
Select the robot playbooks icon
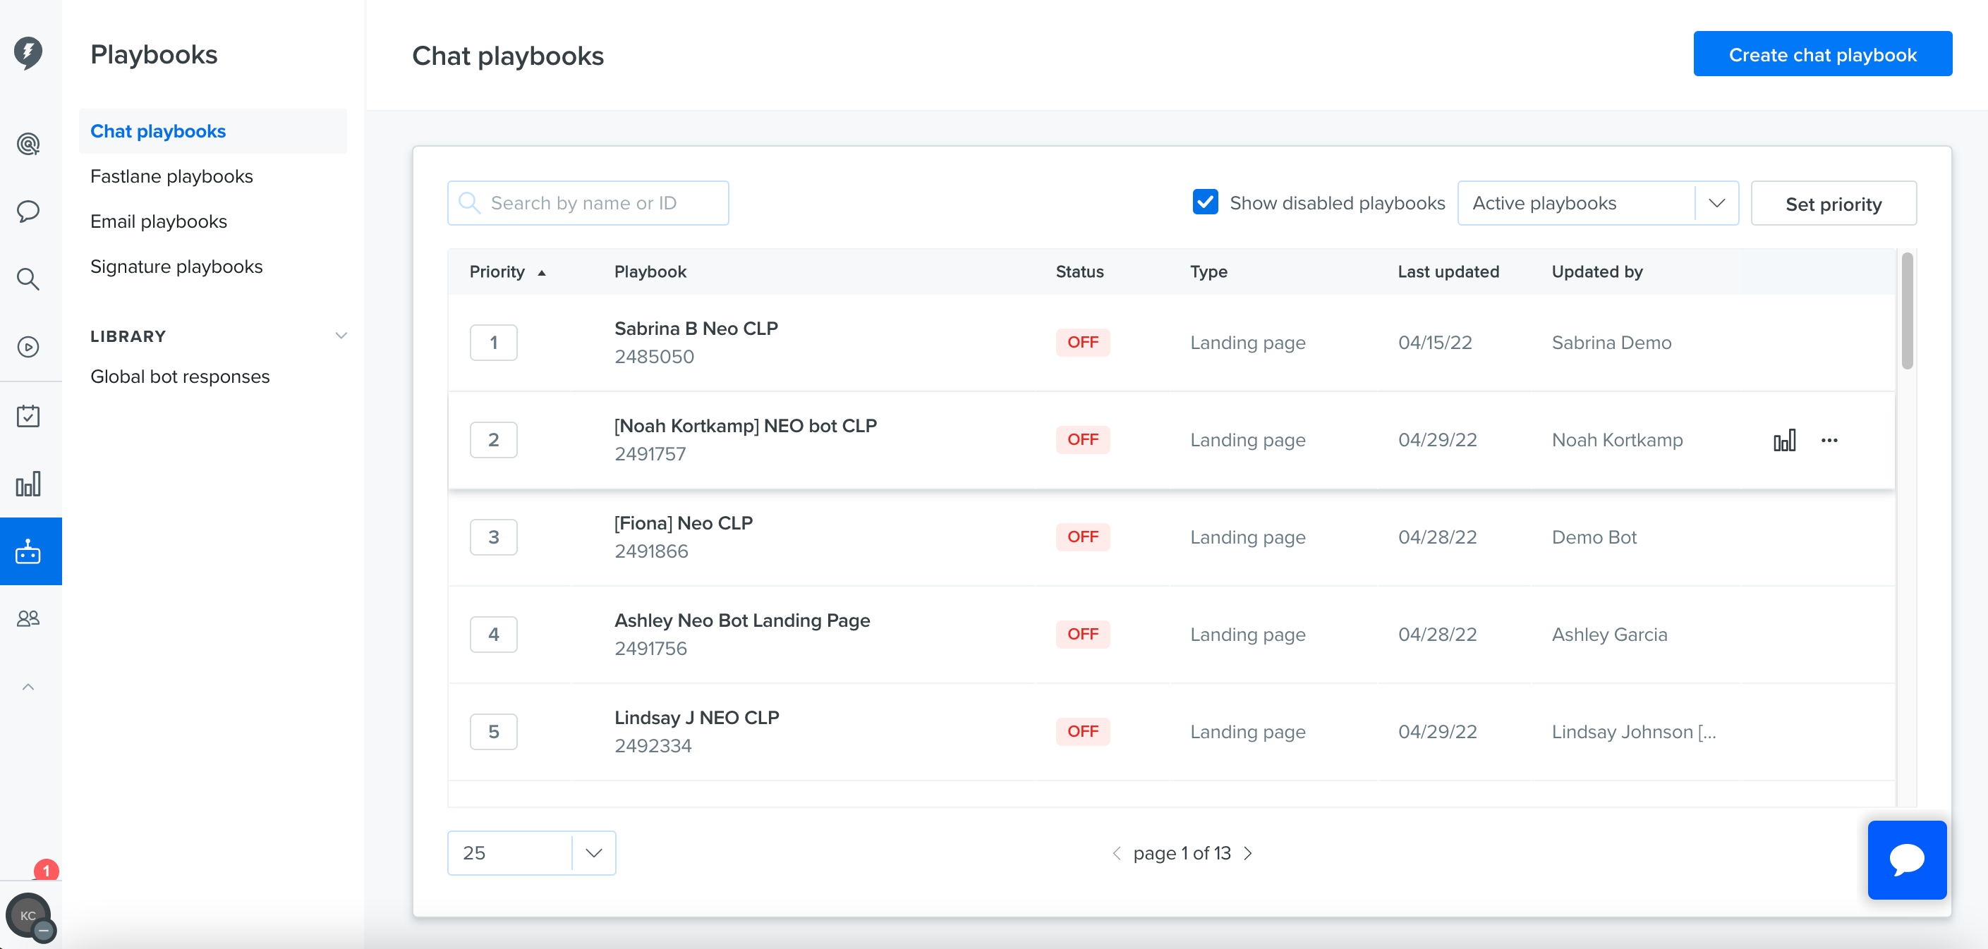(x=28, y=551)
